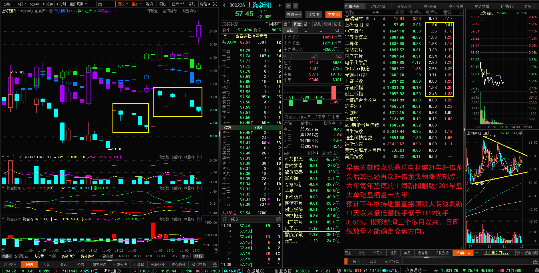Remove 光刻机(胶) overlay via its X

(75, 11)
